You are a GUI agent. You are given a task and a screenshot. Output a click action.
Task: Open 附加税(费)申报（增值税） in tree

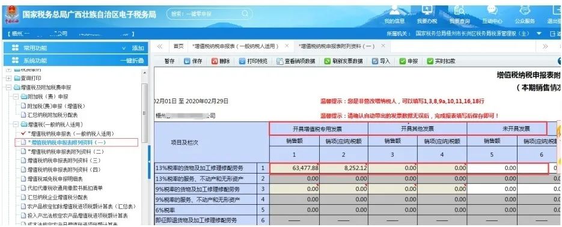coord(57,106)
